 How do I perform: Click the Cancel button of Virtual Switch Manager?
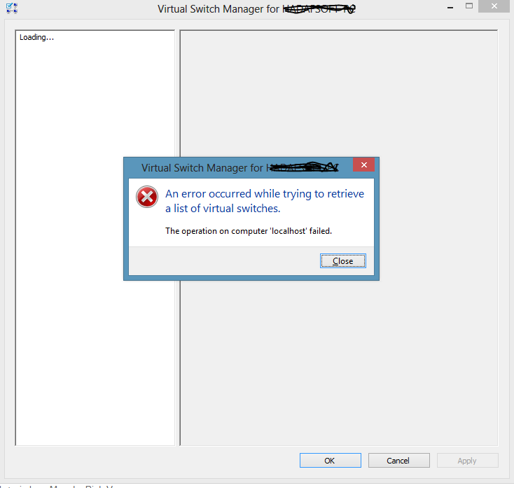398,461
